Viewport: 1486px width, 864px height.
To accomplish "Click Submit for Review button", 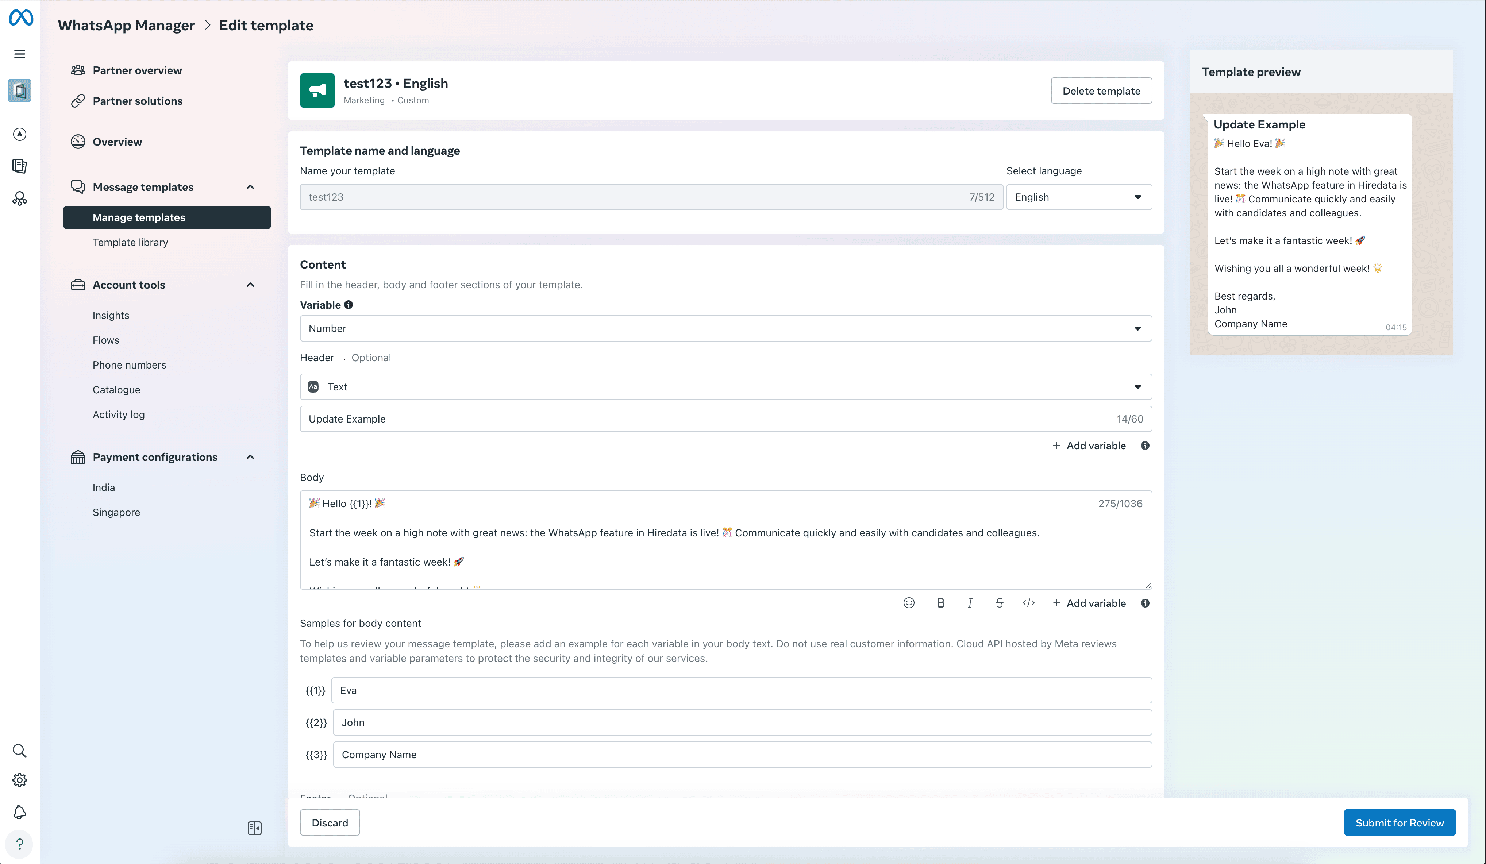I will click(1399, 823).
